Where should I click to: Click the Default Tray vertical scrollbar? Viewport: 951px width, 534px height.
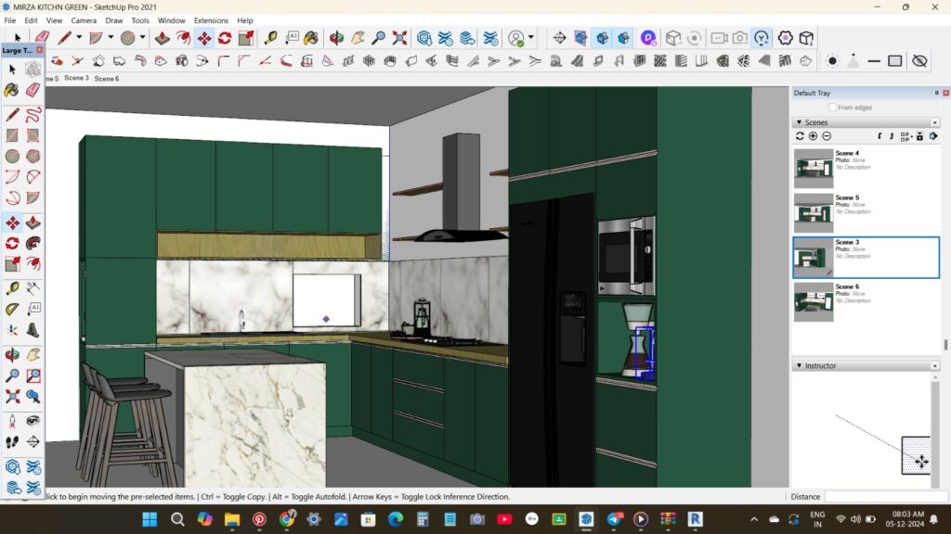coord(946,345)
